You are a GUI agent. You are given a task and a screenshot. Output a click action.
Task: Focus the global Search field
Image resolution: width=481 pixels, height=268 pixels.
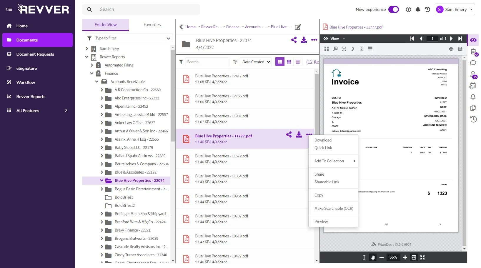coord(141,9)
